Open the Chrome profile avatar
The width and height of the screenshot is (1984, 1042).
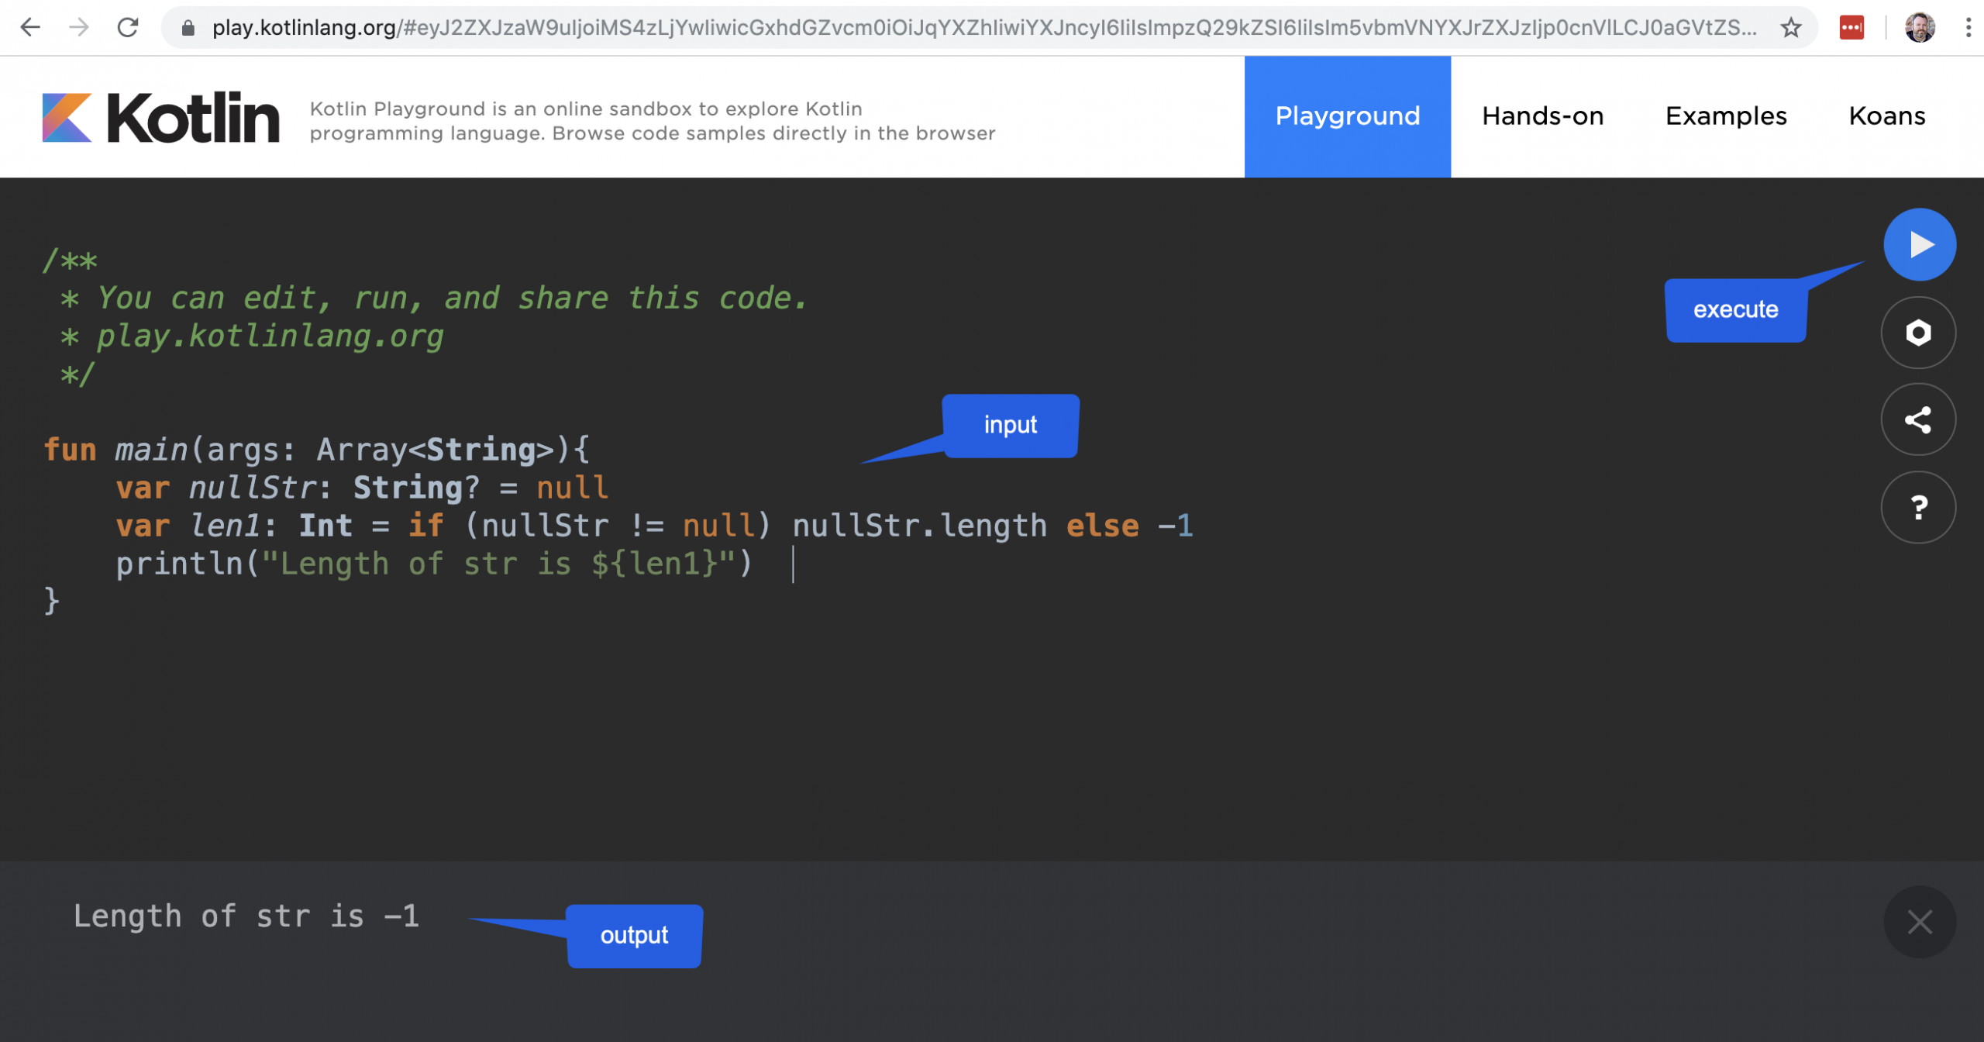[1919, 28]
